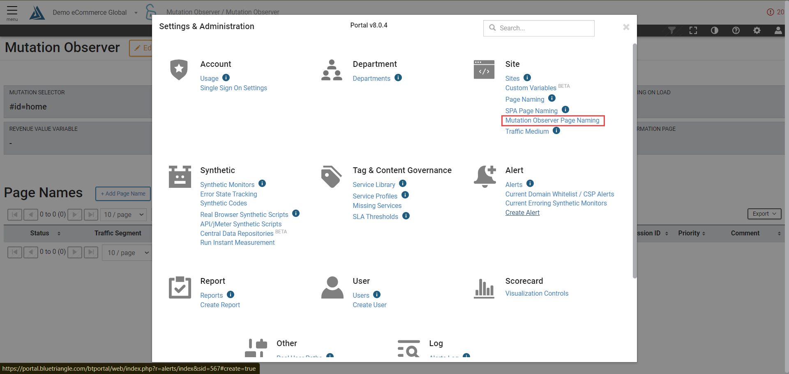Open Visualization Controls under Scorecard
This screenshot has width=789, height=374.
click(x=537, y=293)
